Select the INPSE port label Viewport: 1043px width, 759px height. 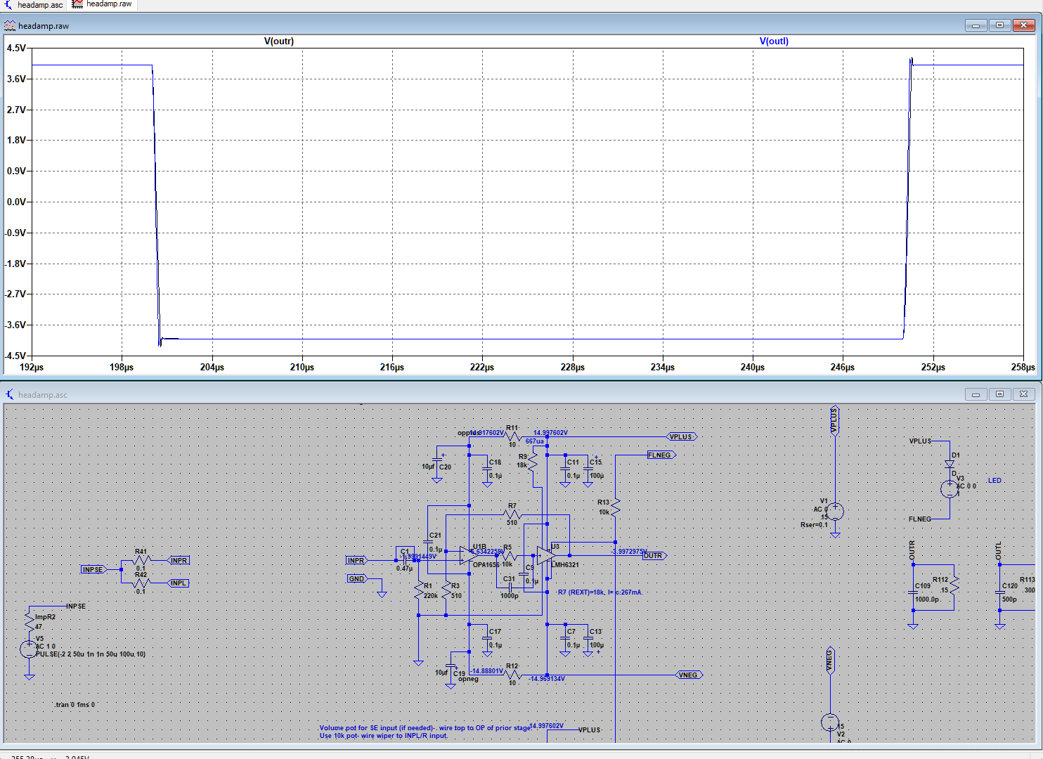pyautogui.click(x=94, y=569)
